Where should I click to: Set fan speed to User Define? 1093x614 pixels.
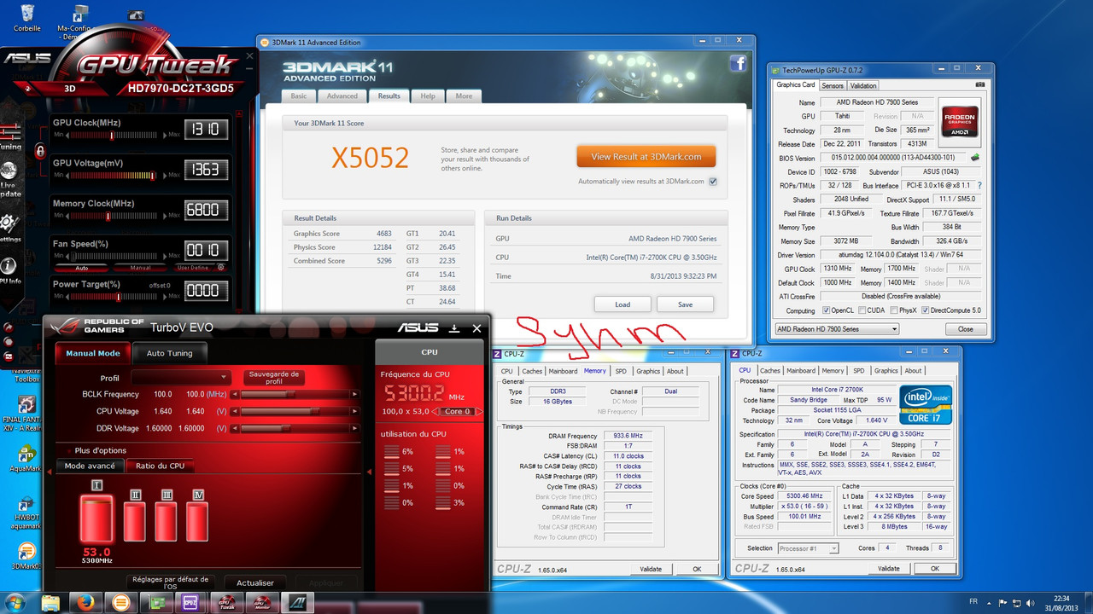tap(193, 267)
